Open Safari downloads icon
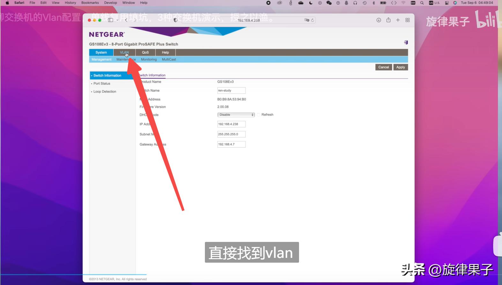This screenshot has width=502, height=285. 378,20
